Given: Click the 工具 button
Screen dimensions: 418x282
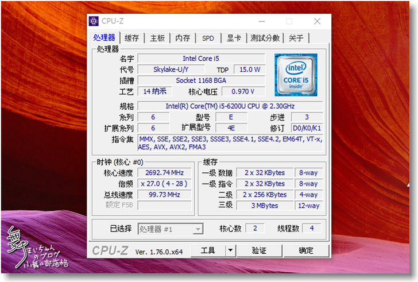Looking at the screenshot, I should coord(208,250).
